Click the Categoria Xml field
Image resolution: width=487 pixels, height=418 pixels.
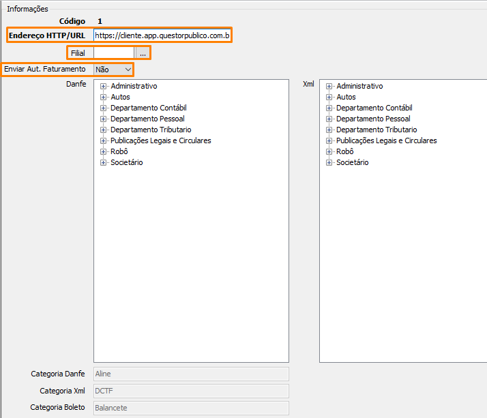point(191,391)
